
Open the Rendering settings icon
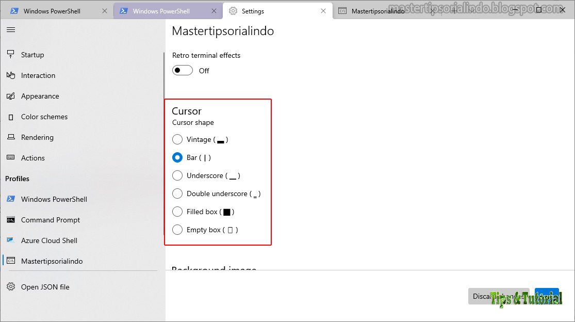[11, 137]
